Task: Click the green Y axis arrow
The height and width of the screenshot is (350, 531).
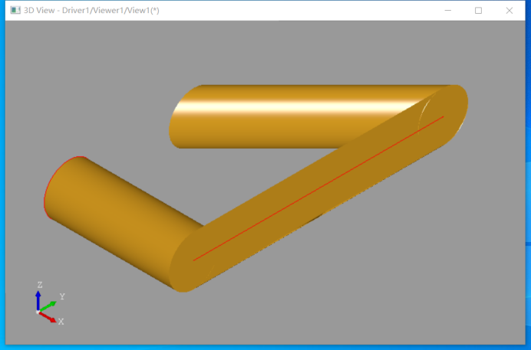Action: [48, 306]
